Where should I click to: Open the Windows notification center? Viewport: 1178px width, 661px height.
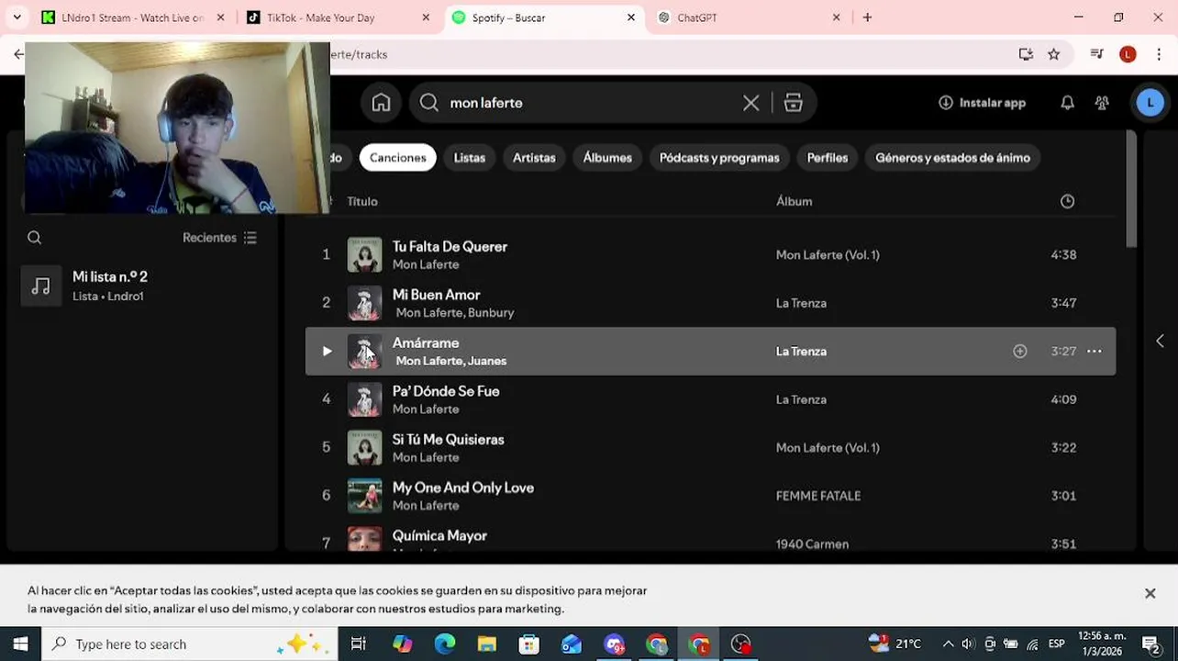tap(1151, 644)
